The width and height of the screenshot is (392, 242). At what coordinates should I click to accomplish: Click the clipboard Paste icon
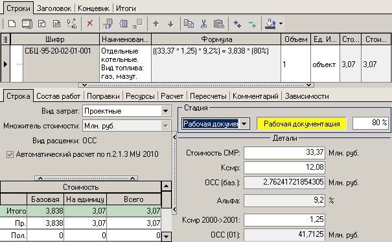(219, 24)
